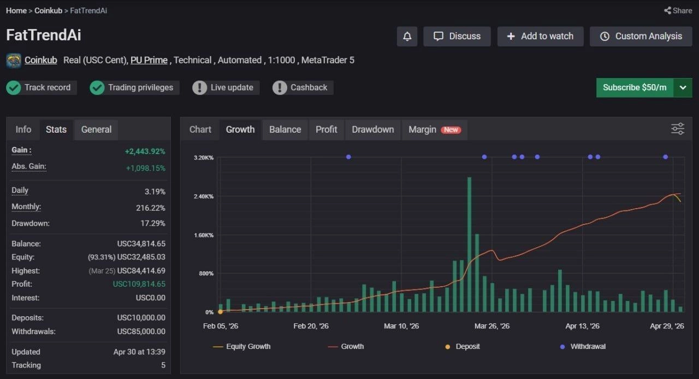Expand the Subscribe dropdown arrow
Viewport: 699px width, 379px height.
click(683, 87)
